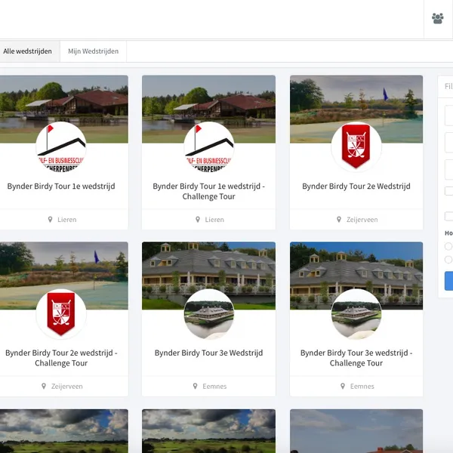Click round clubhouse logo on 3e Wedstrijd card
The width and height of the screenshot is (453, 453).
tap(208, 314)
